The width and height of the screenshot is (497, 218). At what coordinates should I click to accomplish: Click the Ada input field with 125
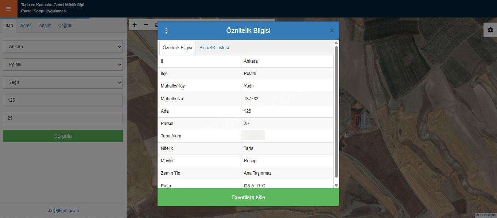[63, 100]
